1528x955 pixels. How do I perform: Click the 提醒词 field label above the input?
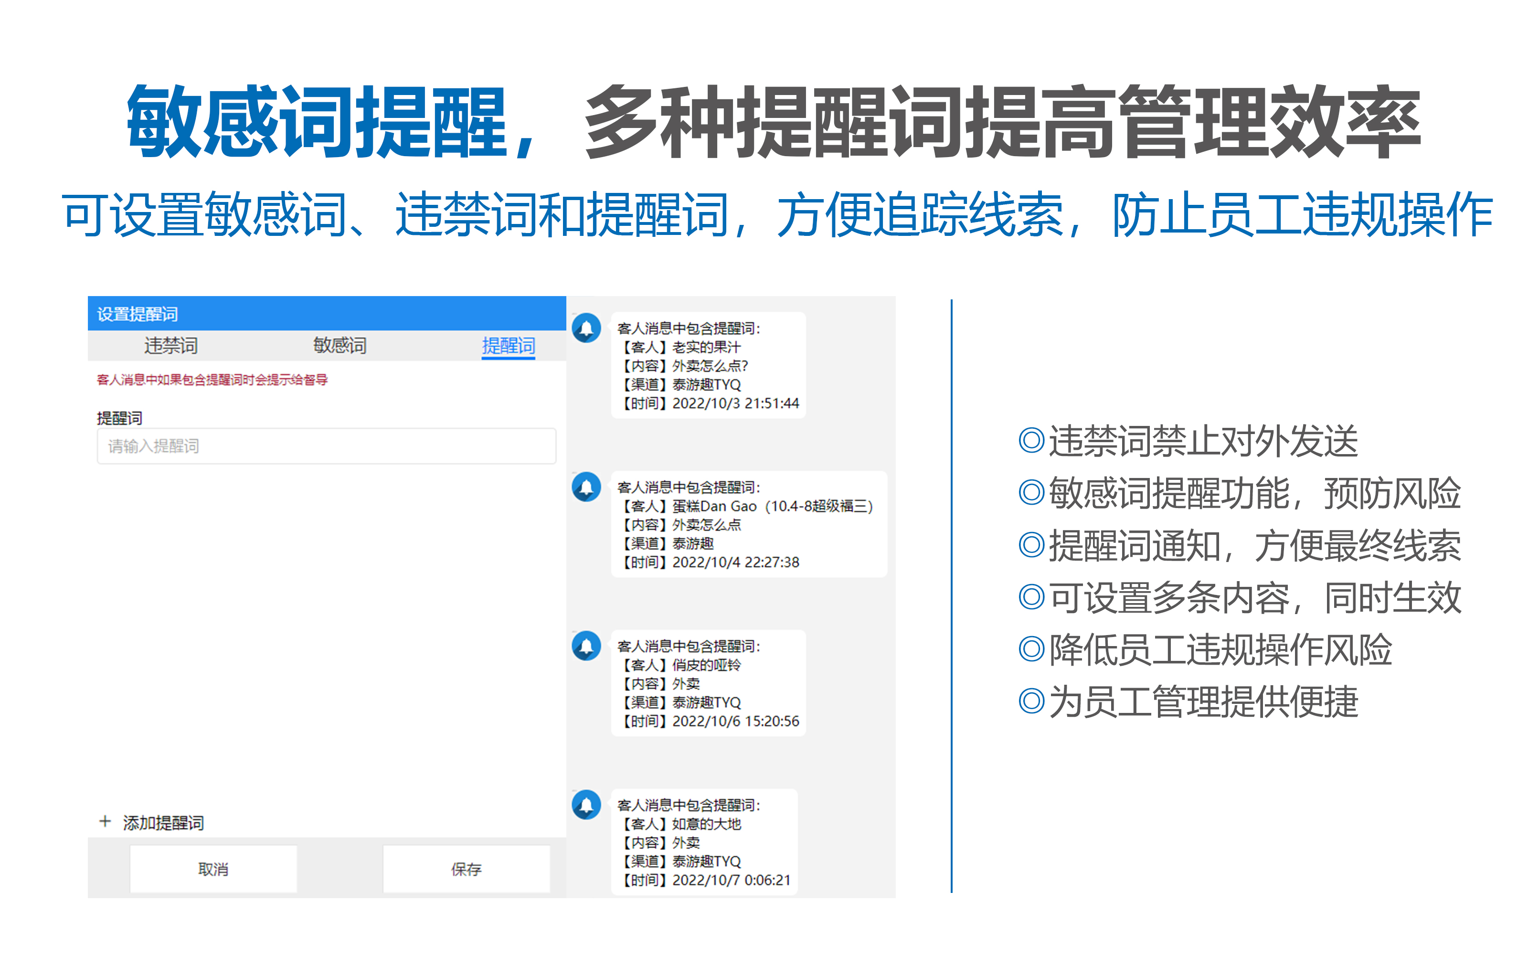tap(119, 417)
